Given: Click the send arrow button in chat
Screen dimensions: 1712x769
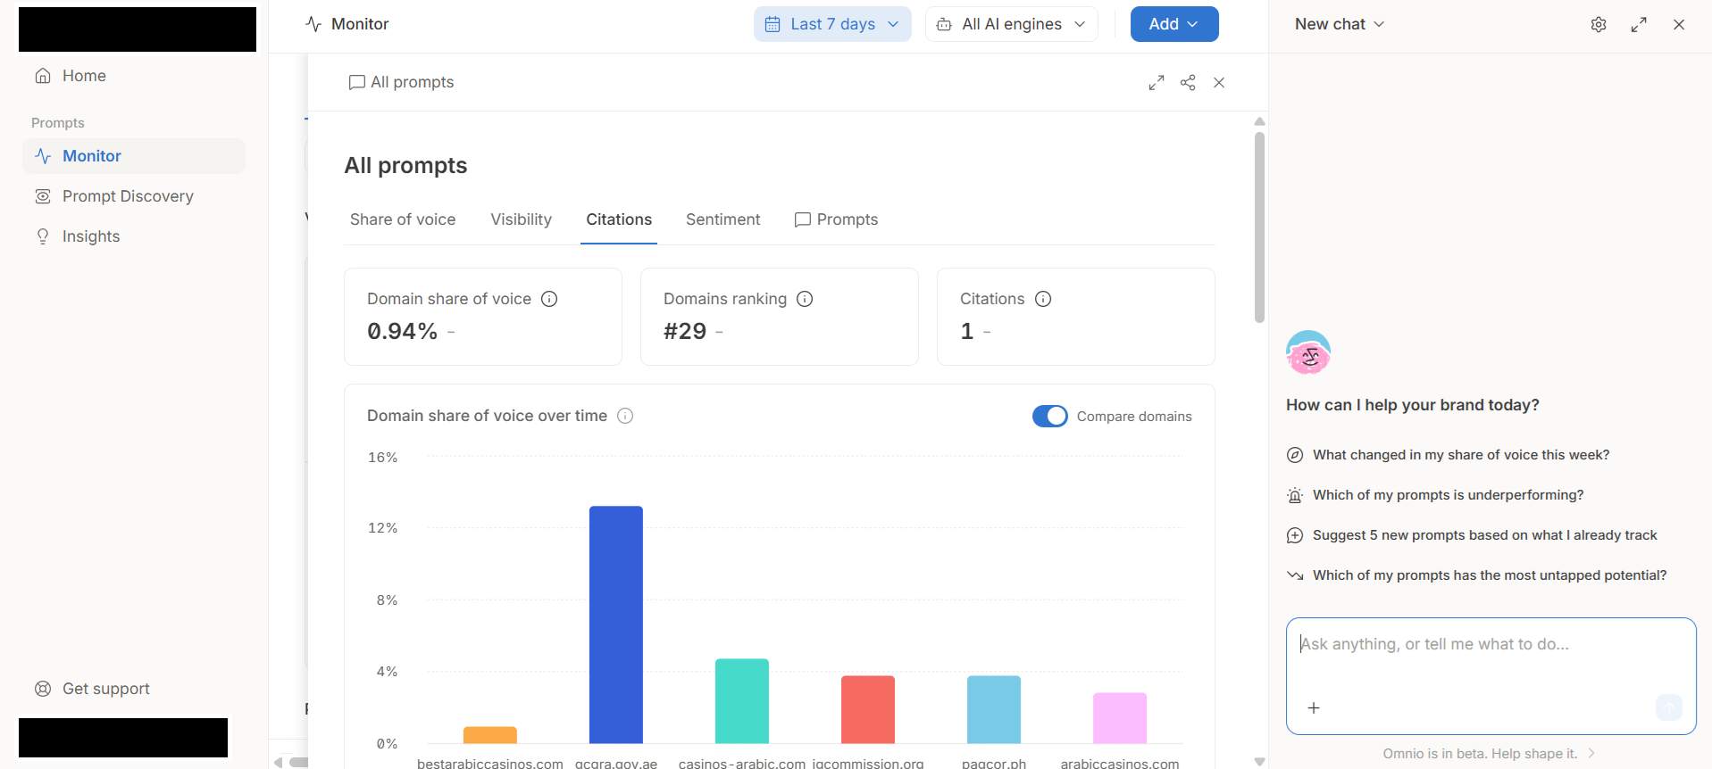Looking at the screenshot, I should coord(1668,707).
